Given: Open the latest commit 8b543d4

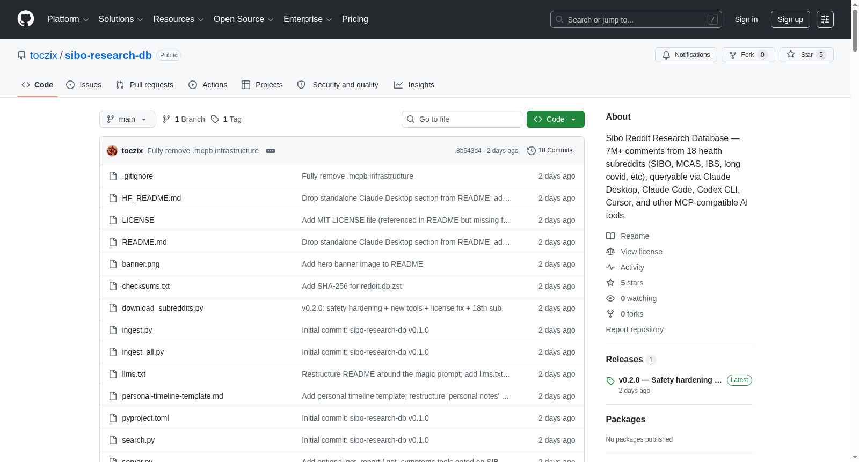Looking at the screenshot, I should point(469,151).
